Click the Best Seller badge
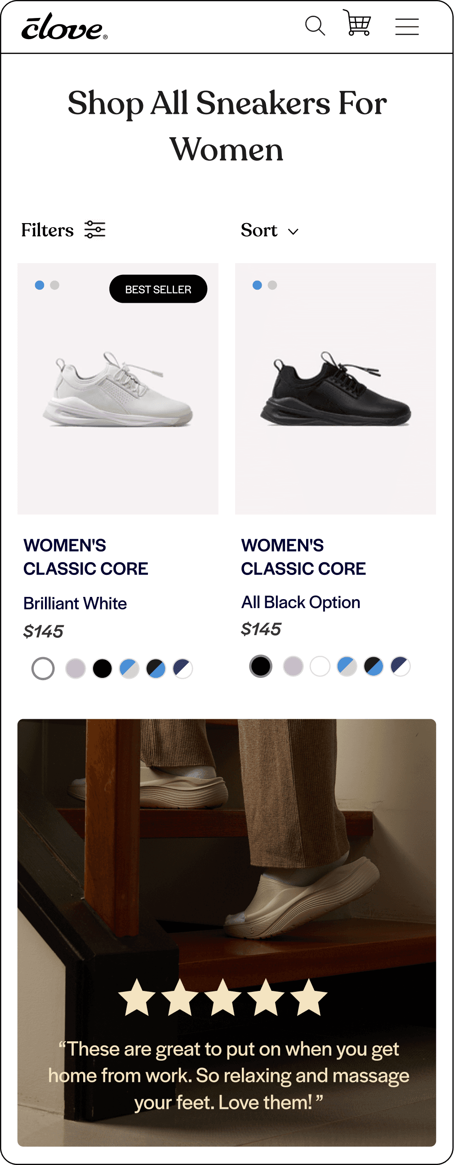 pyautogui.click(x=158, y=289)
